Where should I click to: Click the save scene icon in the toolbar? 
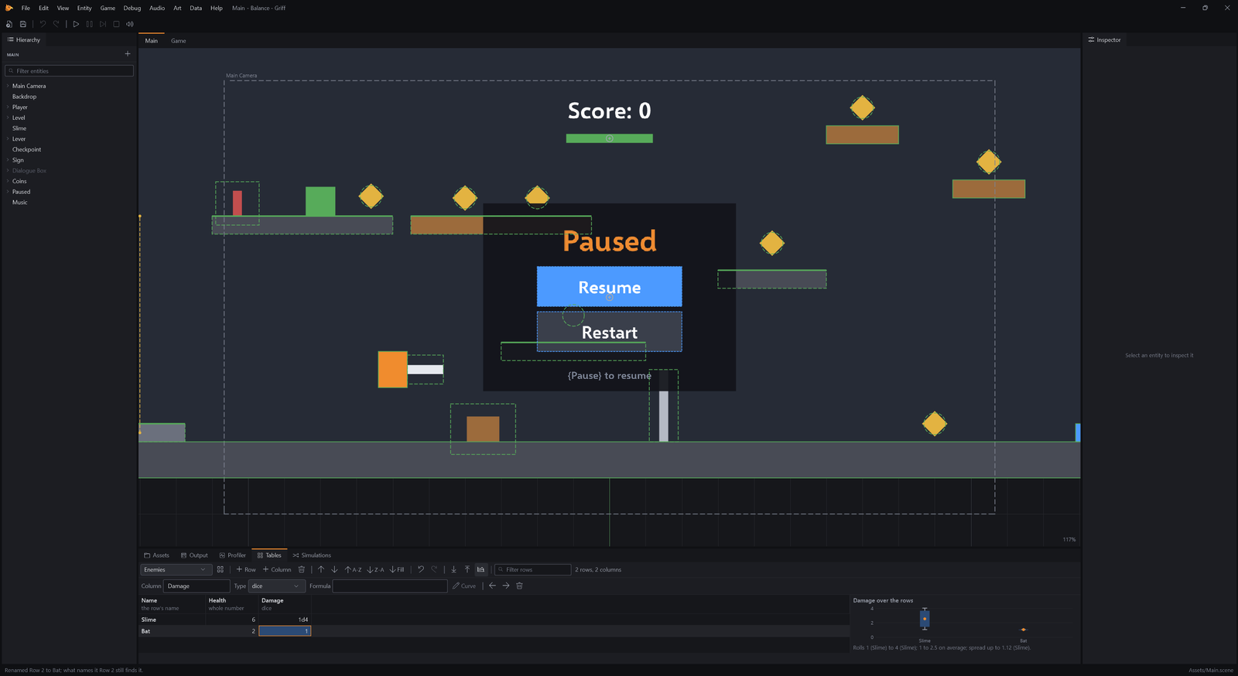click(23, 24)
